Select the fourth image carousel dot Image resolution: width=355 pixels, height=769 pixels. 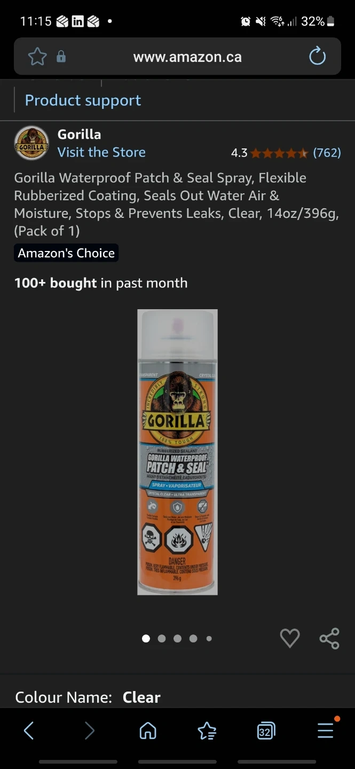pyautogui.click(x=193, y=638)
